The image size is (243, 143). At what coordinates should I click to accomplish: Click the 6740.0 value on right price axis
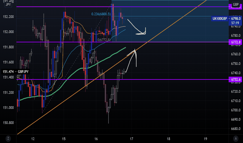click(236, 73)
